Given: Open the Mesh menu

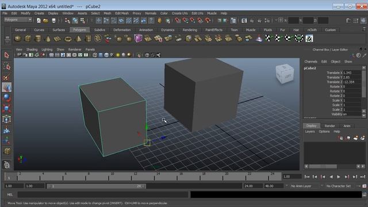Looking at the screenshot, I should pos(108,13).
